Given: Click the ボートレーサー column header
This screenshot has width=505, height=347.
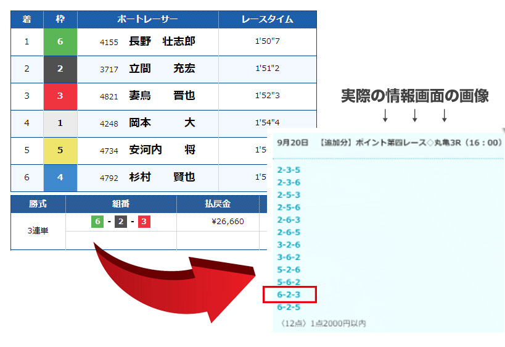Looking at the screenshot, I should [x=147, y=19].
